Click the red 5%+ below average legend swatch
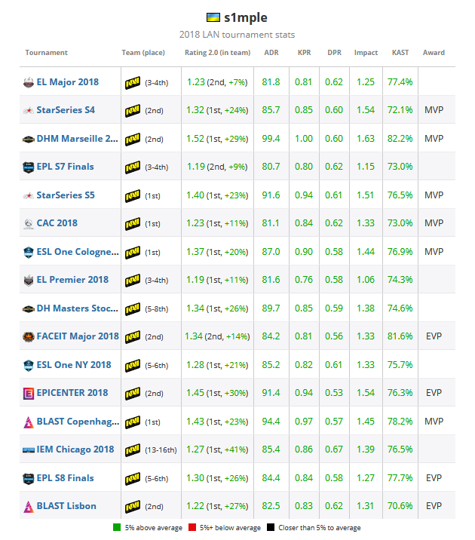This screenshot has height=540, width=475. coord(192,527)
